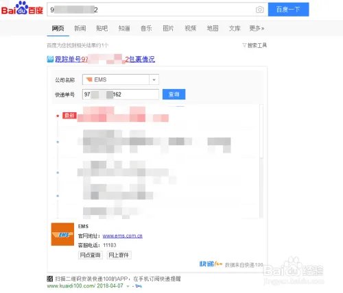Open the 音乐 tab
The height and width of the screenshot is (293, 343).
146,28
